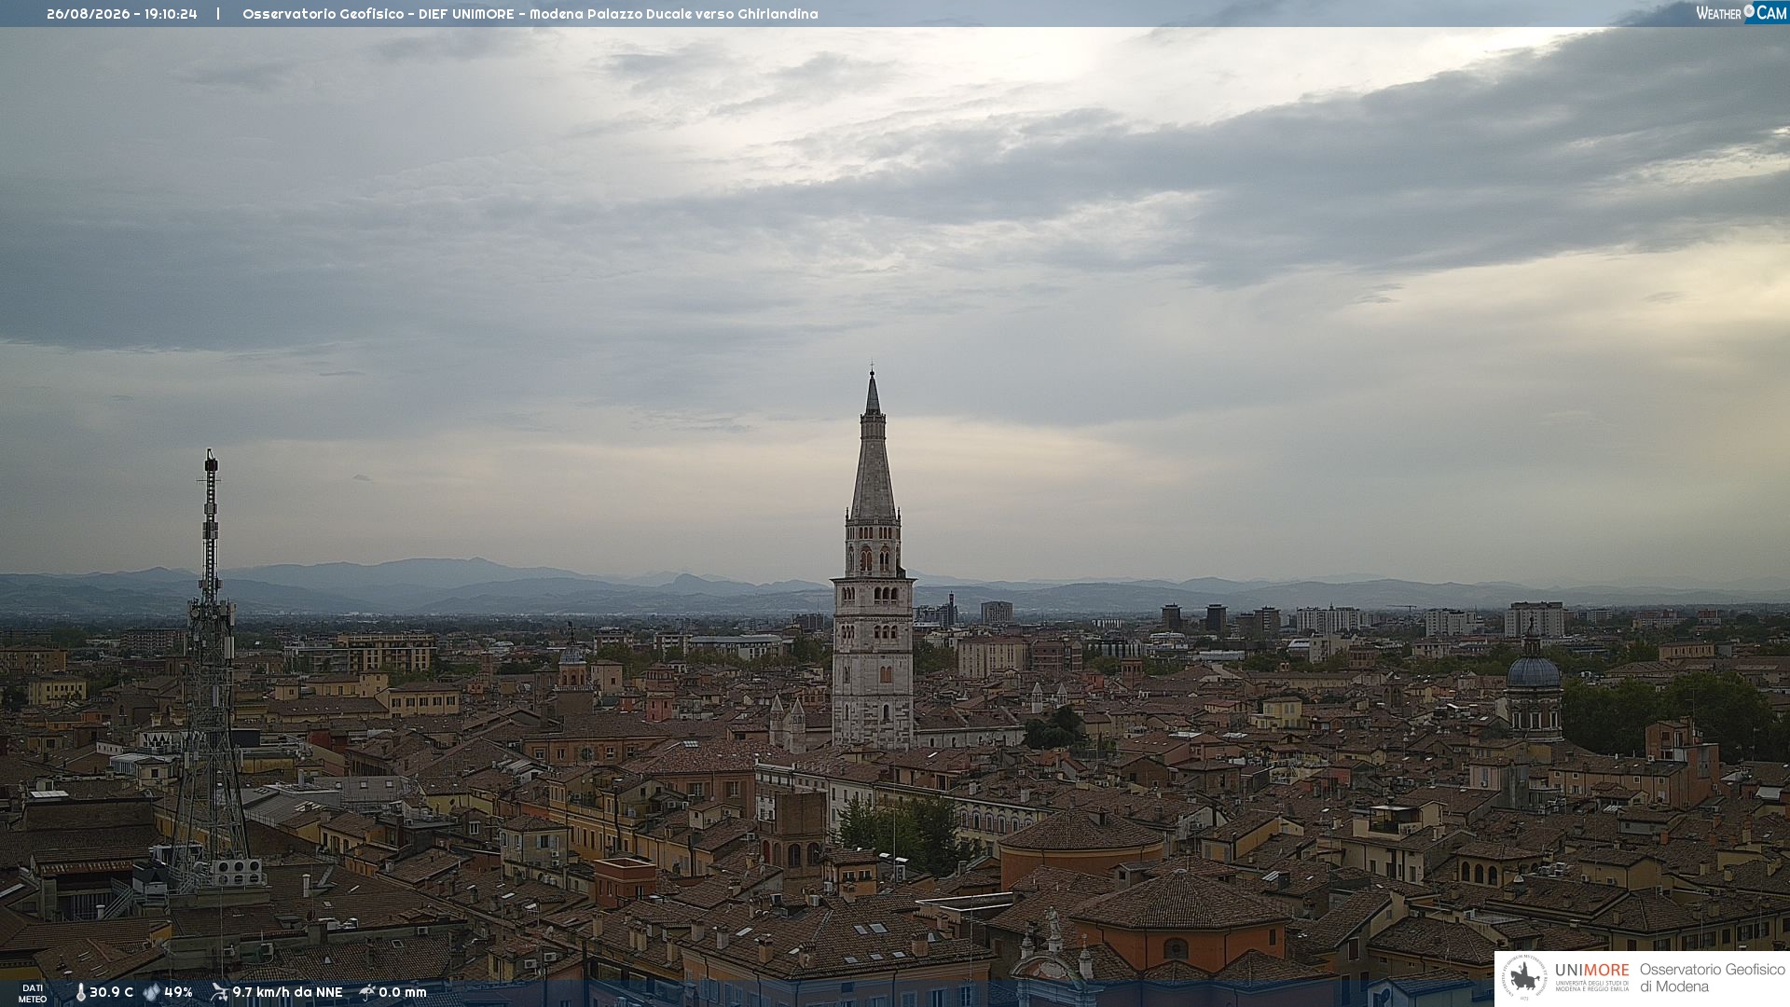Select the 9.7 km/h da NNE wind reading
This screenshot has height=1007, width=1790.
[287, 992]
